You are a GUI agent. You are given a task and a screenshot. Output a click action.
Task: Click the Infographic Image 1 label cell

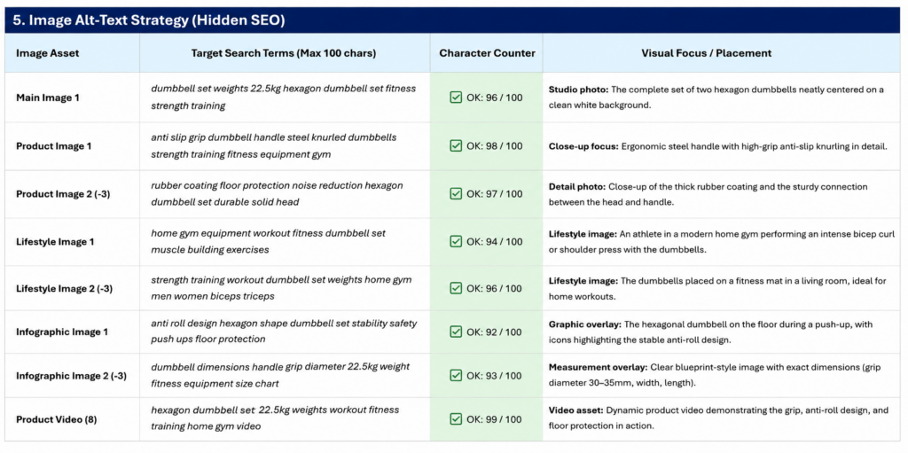(x=73, y=332)
